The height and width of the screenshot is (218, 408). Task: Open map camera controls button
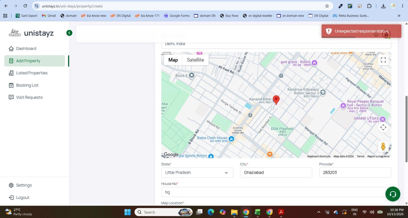coord(383,127)
